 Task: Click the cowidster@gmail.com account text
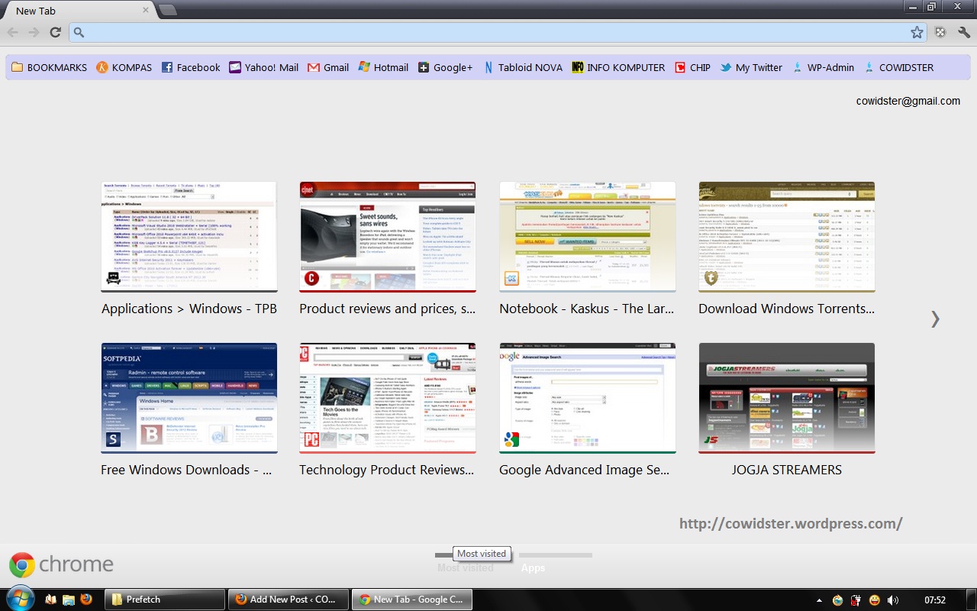pos(908,101)
